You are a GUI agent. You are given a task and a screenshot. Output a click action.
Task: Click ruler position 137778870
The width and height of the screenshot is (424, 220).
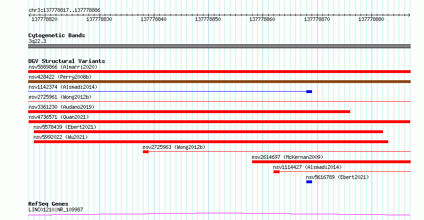point(317,19)
